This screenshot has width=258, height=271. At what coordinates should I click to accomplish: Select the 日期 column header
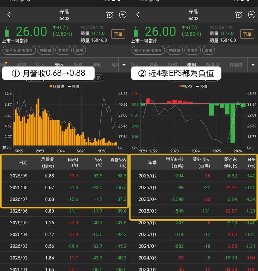23,163
